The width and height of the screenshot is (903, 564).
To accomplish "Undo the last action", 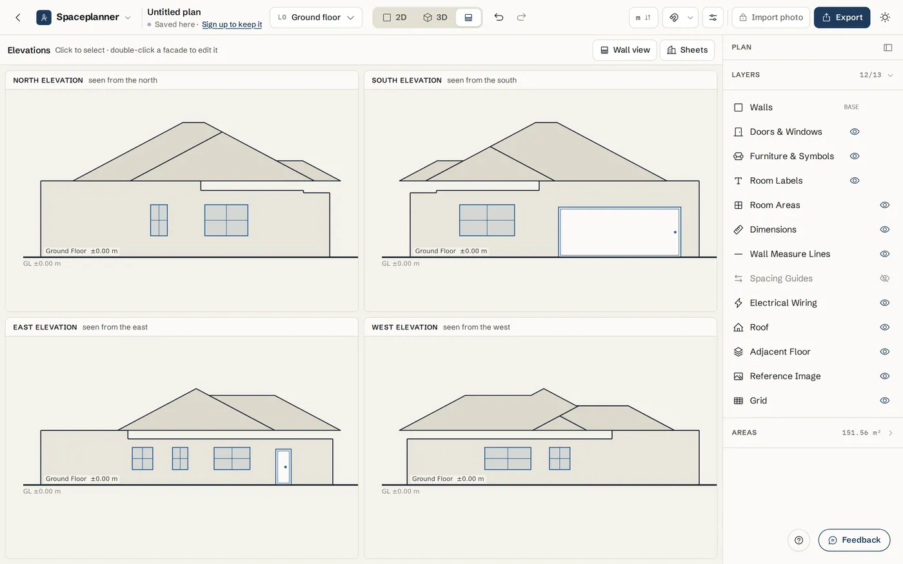I will (499, 17).
